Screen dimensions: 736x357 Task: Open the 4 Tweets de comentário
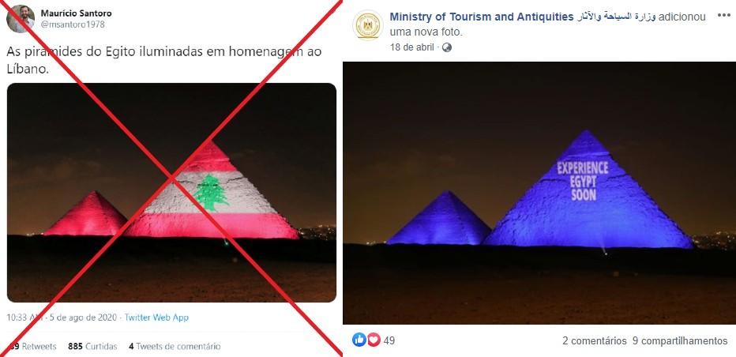click(175, 347)
